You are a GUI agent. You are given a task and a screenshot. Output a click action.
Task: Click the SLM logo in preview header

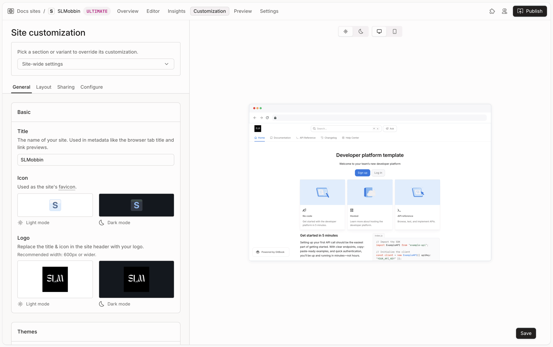[258, 128]
